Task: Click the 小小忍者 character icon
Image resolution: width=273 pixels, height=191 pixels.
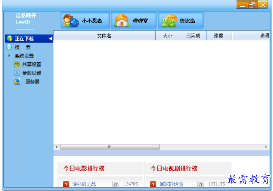Action: coord(71,21)
